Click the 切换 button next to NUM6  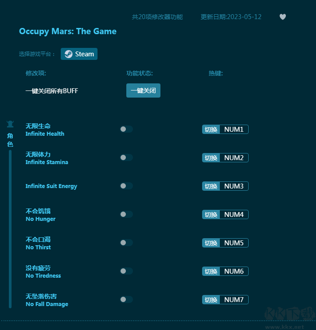pyautogui.click(x=211, y=271)
